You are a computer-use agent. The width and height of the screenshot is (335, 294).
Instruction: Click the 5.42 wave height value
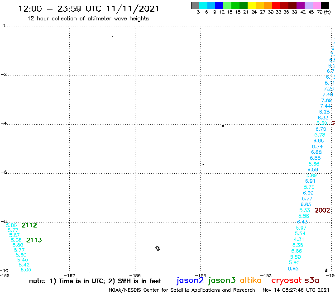[24, 265]
